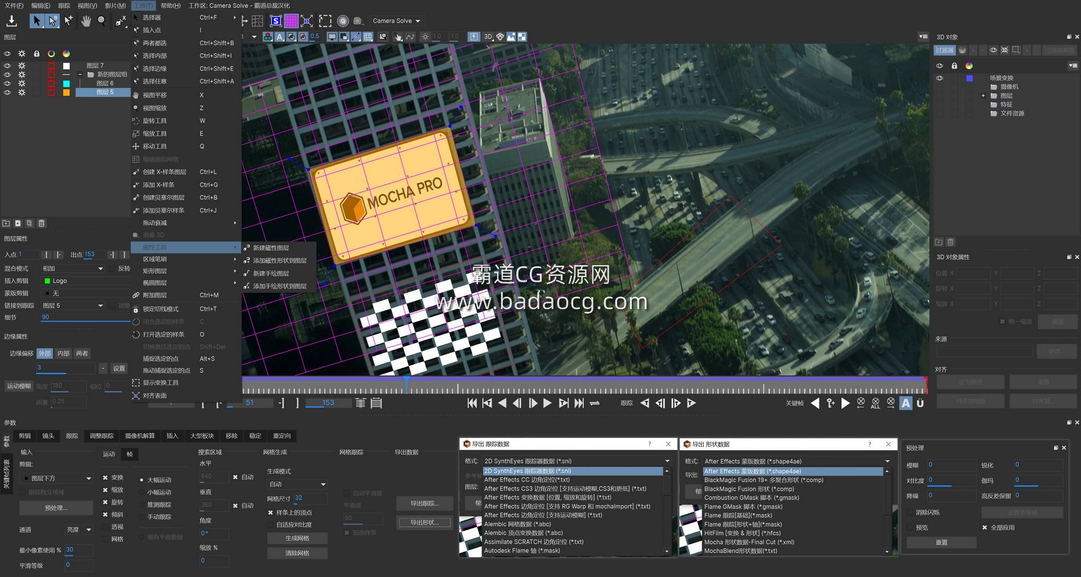
Task: Add a keyframe with the key icon
Action: tap(830, 403)
